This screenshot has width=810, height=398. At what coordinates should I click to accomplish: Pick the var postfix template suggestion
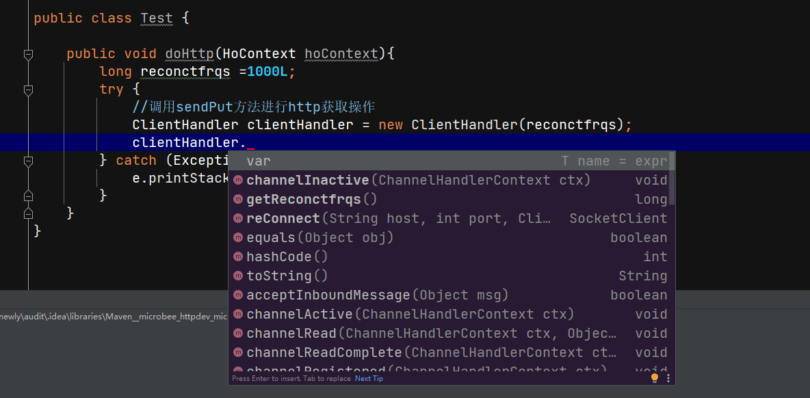point(259,161)
